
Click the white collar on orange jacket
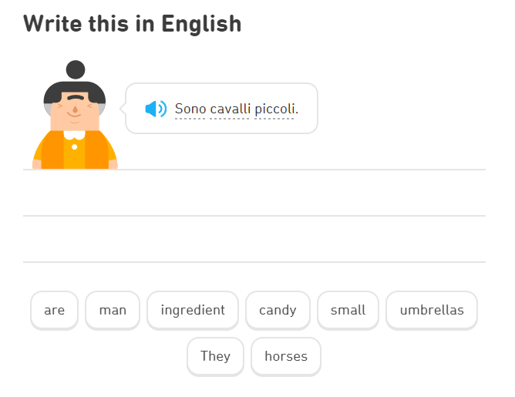75,135
